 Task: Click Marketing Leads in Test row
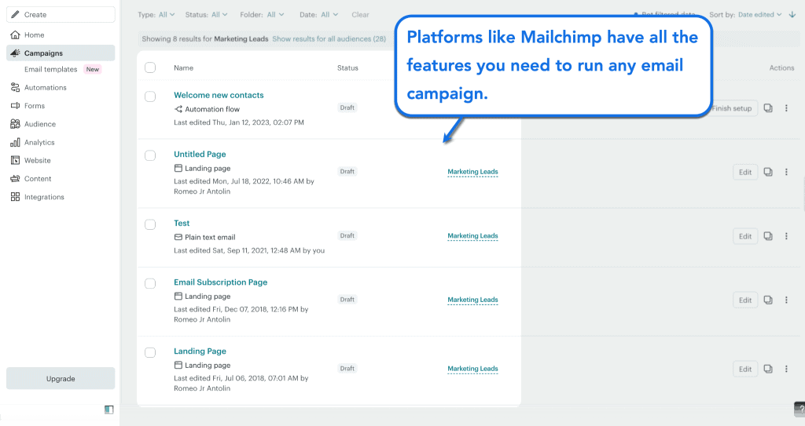472,236
